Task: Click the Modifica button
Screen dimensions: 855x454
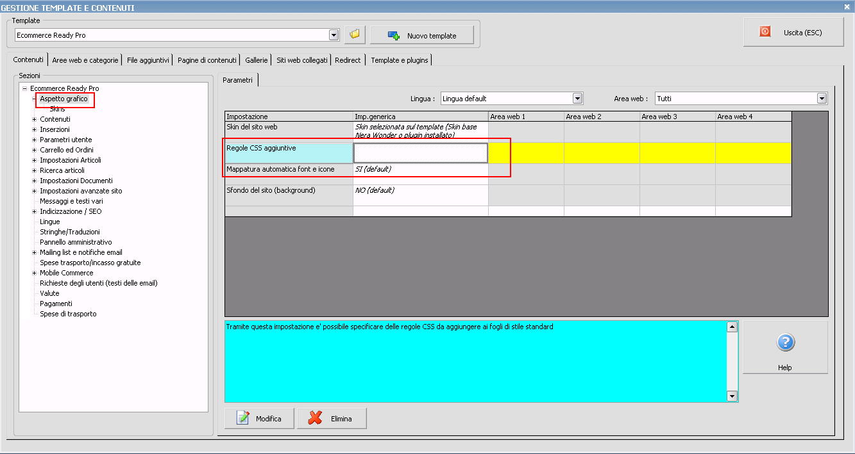Action: coord(258,418)
